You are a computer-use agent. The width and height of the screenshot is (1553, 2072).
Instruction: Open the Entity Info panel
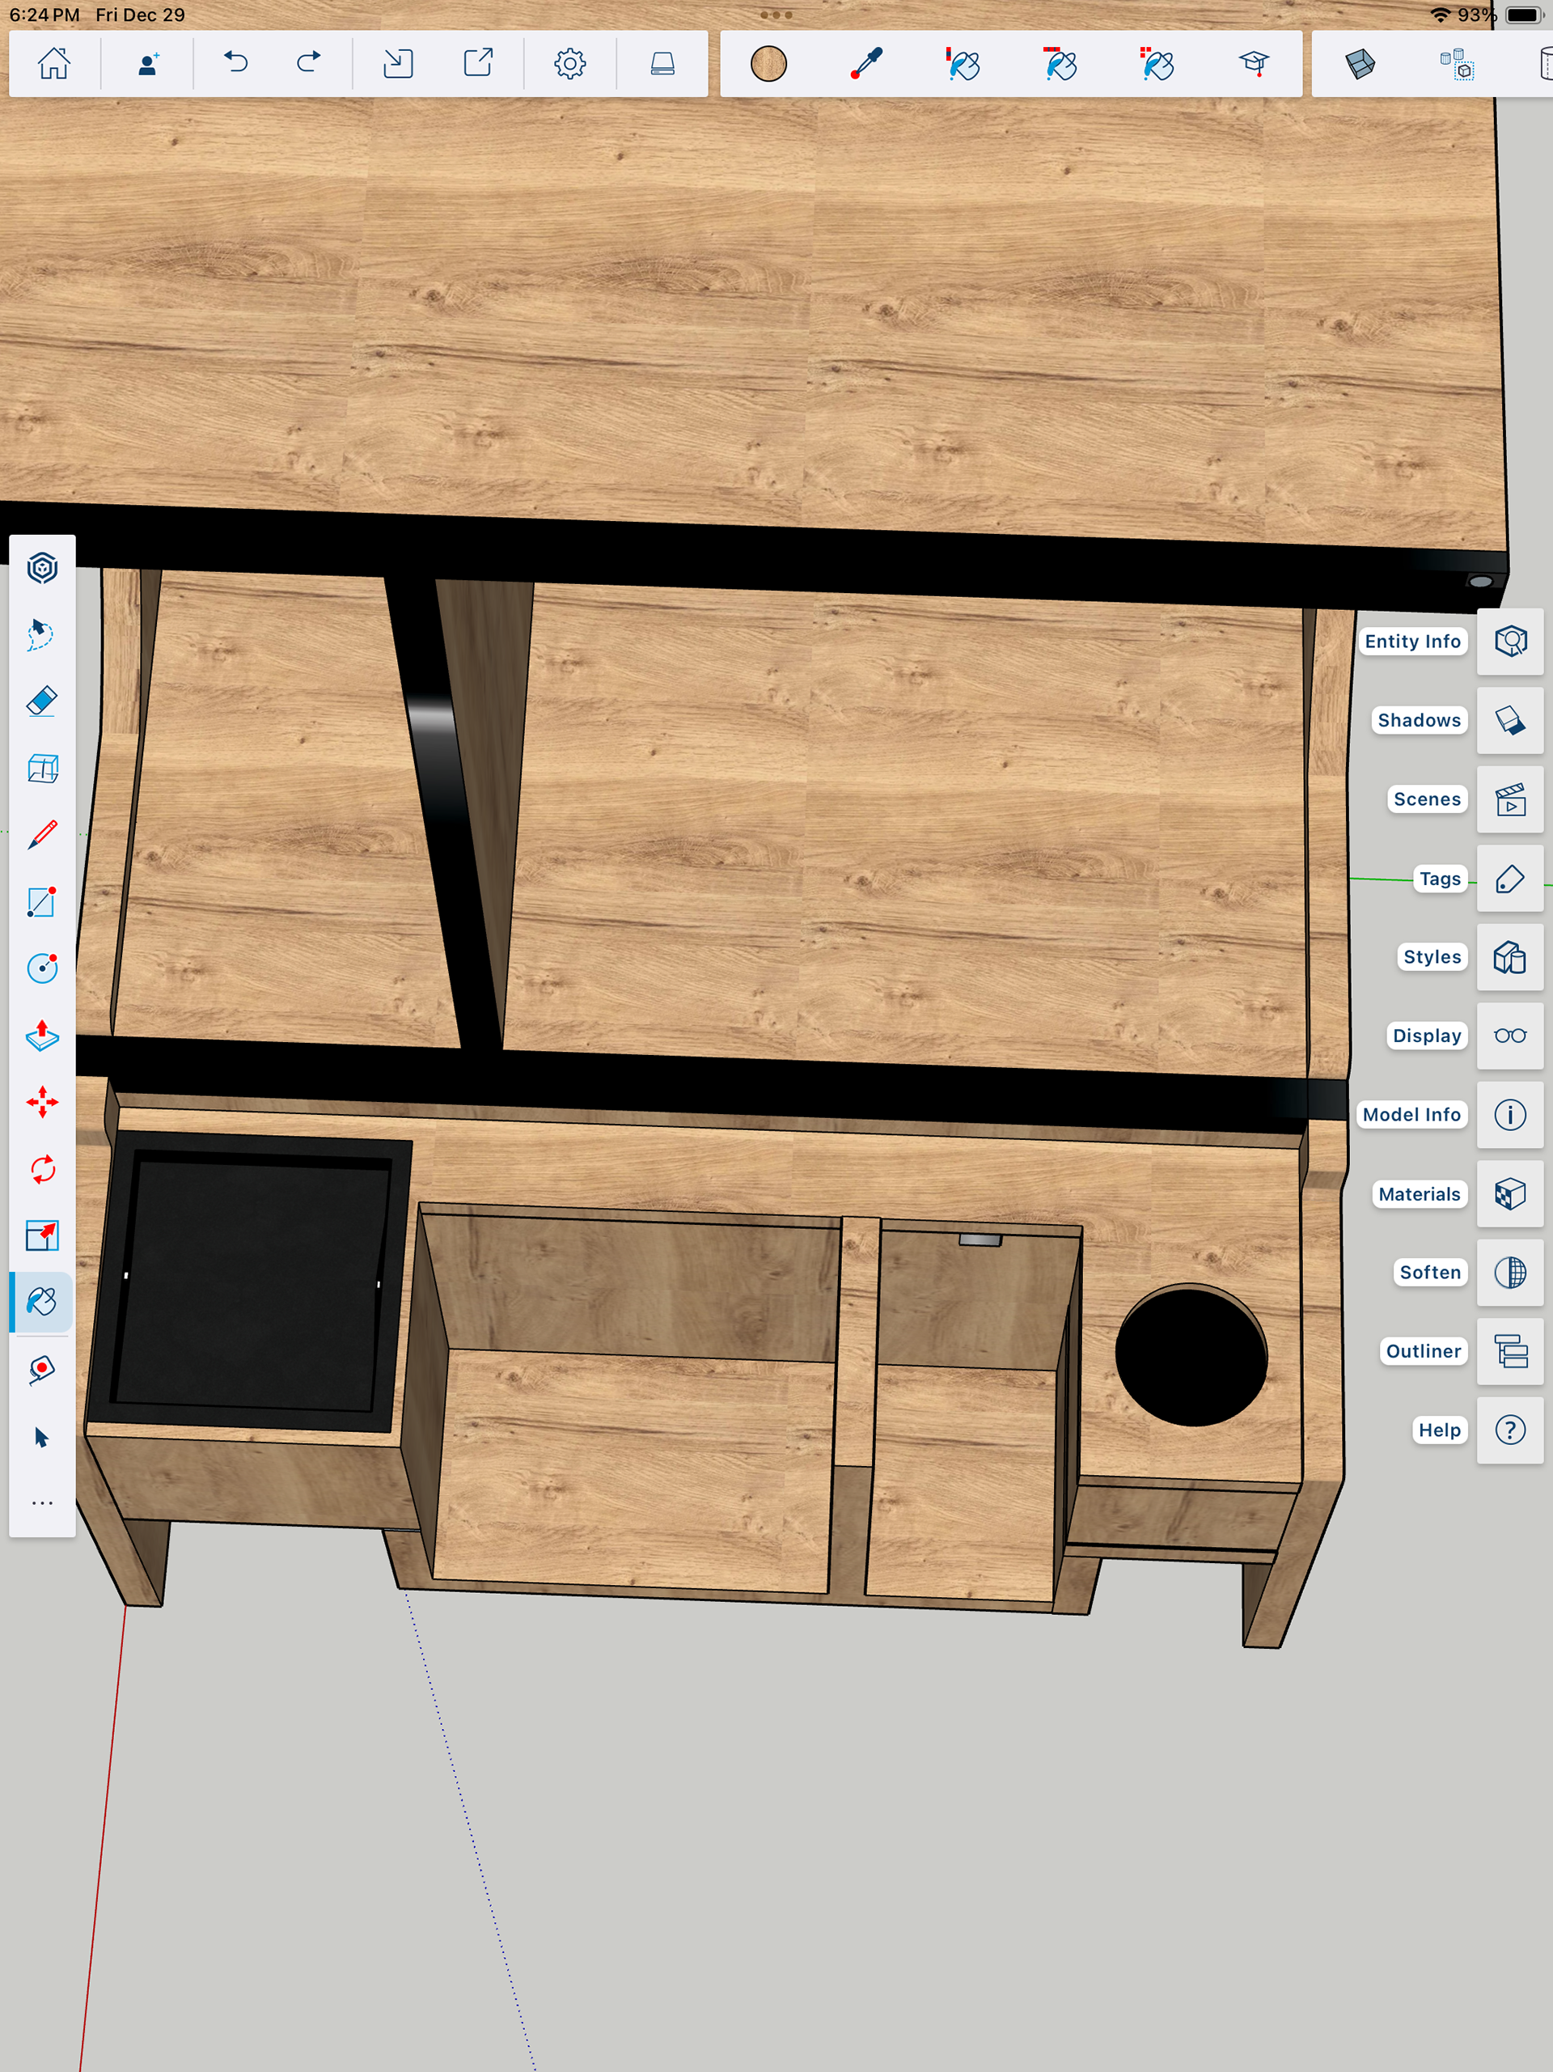click(1509, 642)
